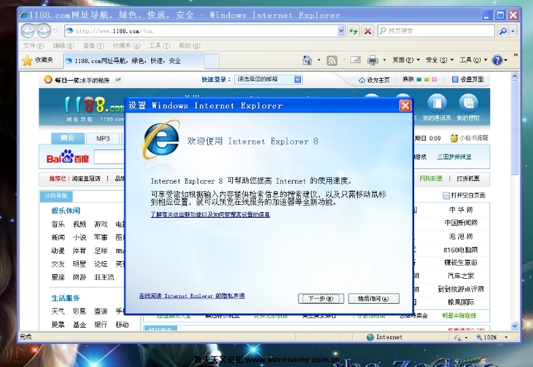533x367 pixels.
Task: Click the 我的理财 round icon
Action: pos(468,103)
